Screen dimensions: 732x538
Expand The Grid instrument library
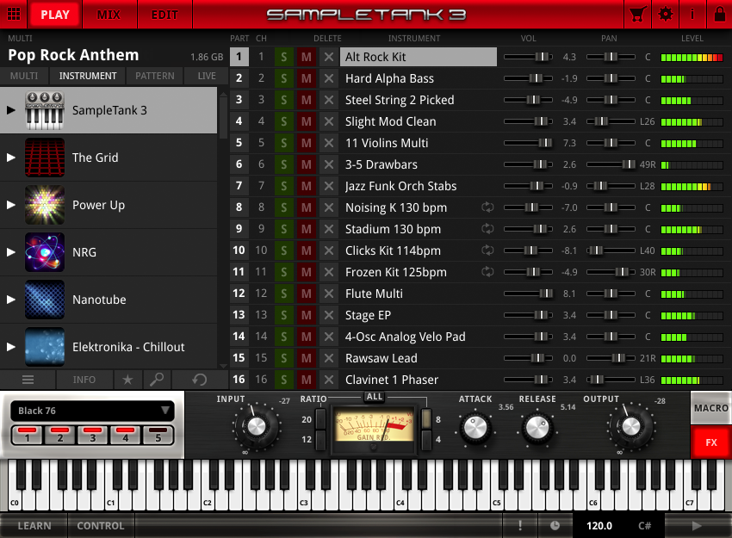point(11,158)
